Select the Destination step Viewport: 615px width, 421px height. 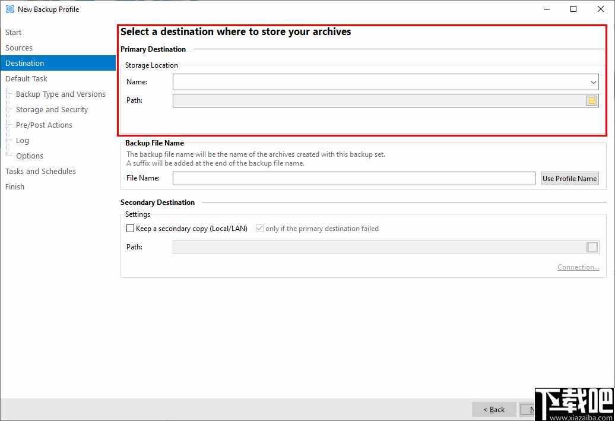click(58, 63)
